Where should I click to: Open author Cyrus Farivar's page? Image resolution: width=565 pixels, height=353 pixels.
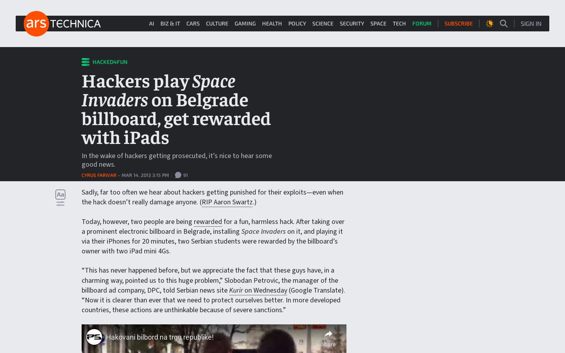99,175
